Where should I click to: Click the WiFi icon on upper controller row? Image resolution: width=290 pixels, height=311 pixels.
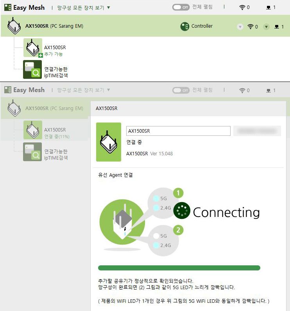pyautogui.click(x=251, y=27)
